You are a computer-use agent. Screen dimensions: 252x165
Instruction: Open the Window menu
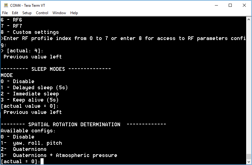click(59, 13)
